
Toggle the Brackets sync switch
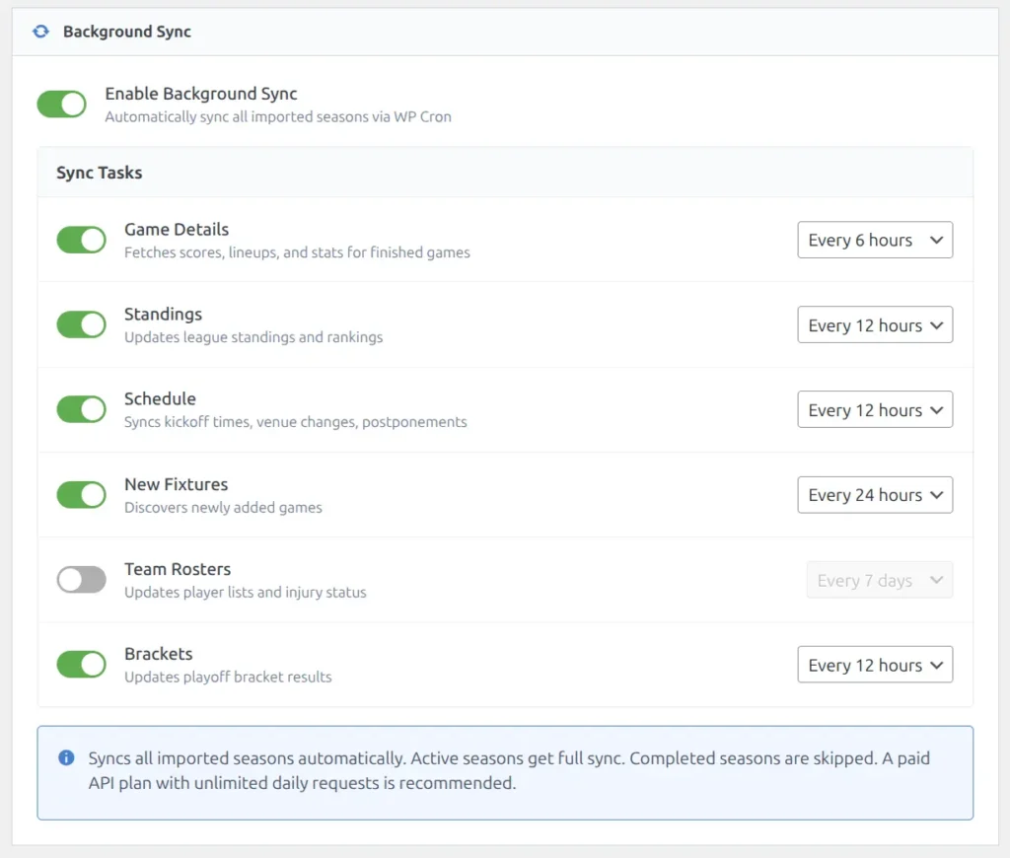82,665
